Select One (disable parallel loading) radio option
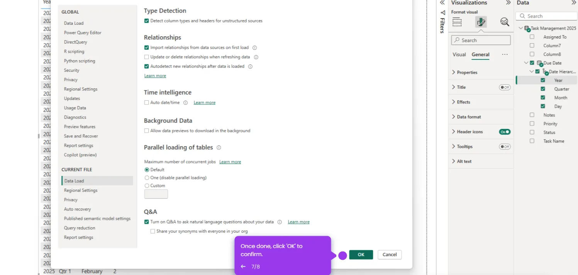The width and height of the screenshot is (578, 275). [147, 178]
